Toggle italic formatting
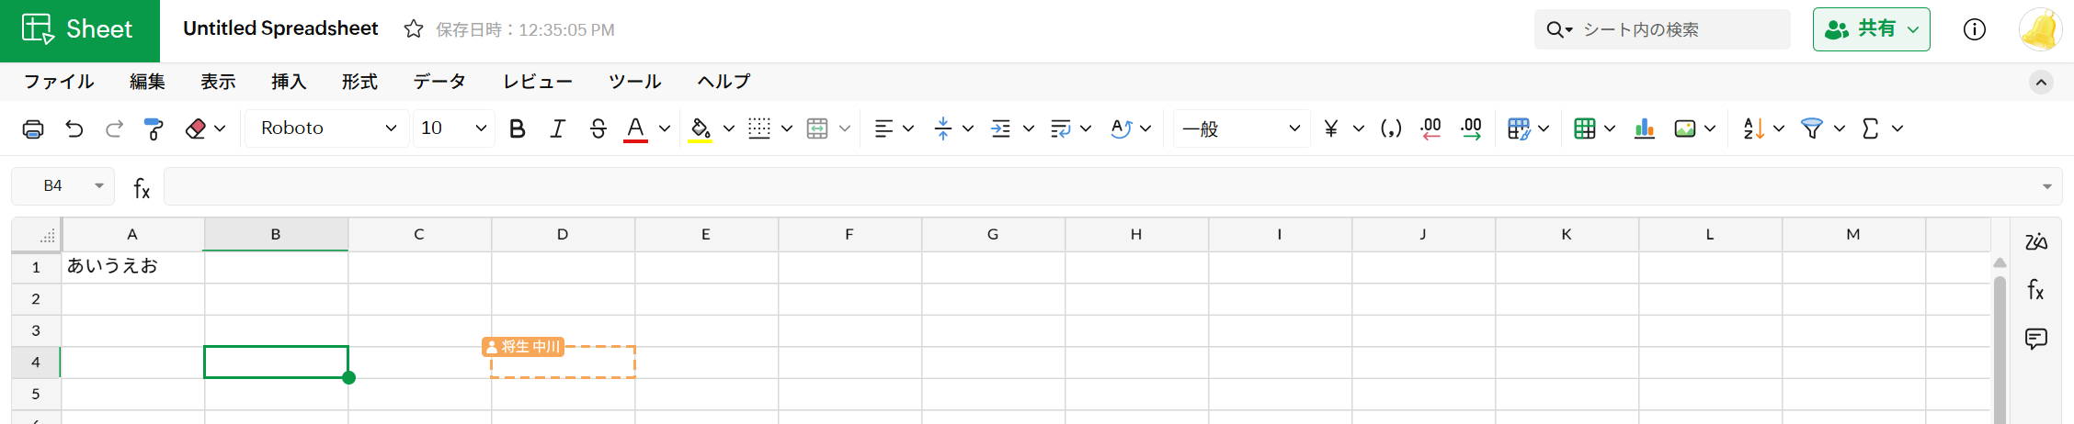 [557, 128]
